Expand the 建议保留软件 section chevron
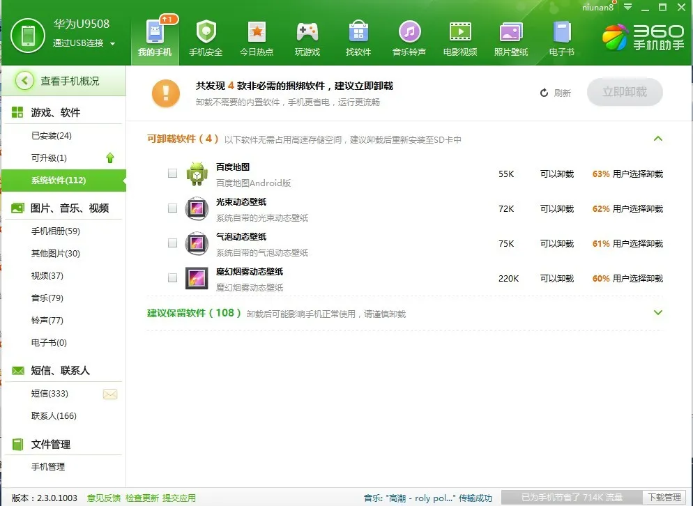This screenshot has height=506, width=693. coord(657,312)
